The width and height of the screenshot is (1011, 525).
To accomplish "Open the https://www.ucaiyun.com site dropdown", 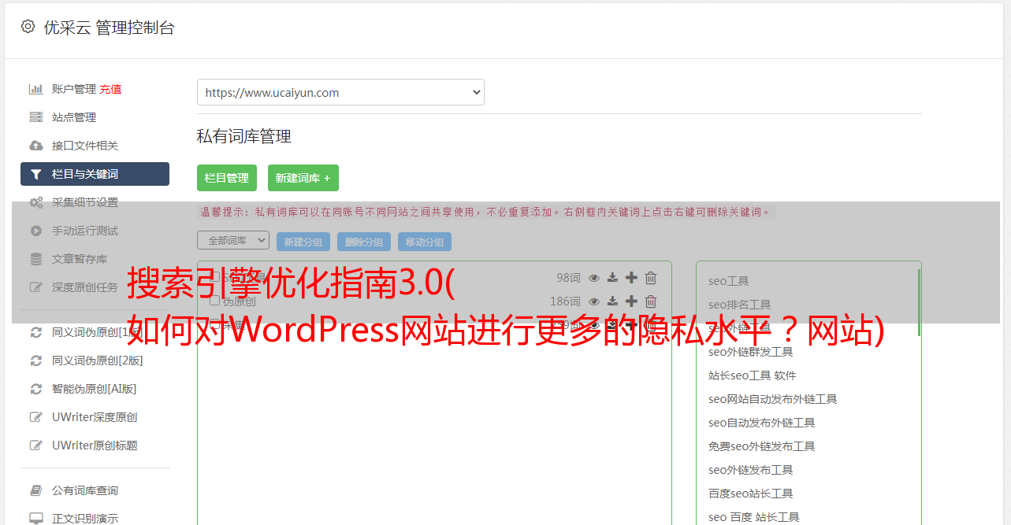I will tap(340, 92).
